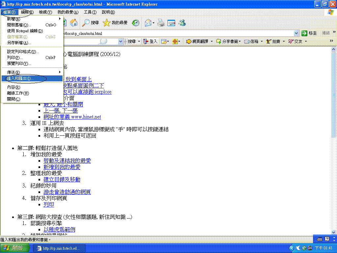Click the Edit page icon in toolbar
The image size is (337, 253).
[171, 23]
